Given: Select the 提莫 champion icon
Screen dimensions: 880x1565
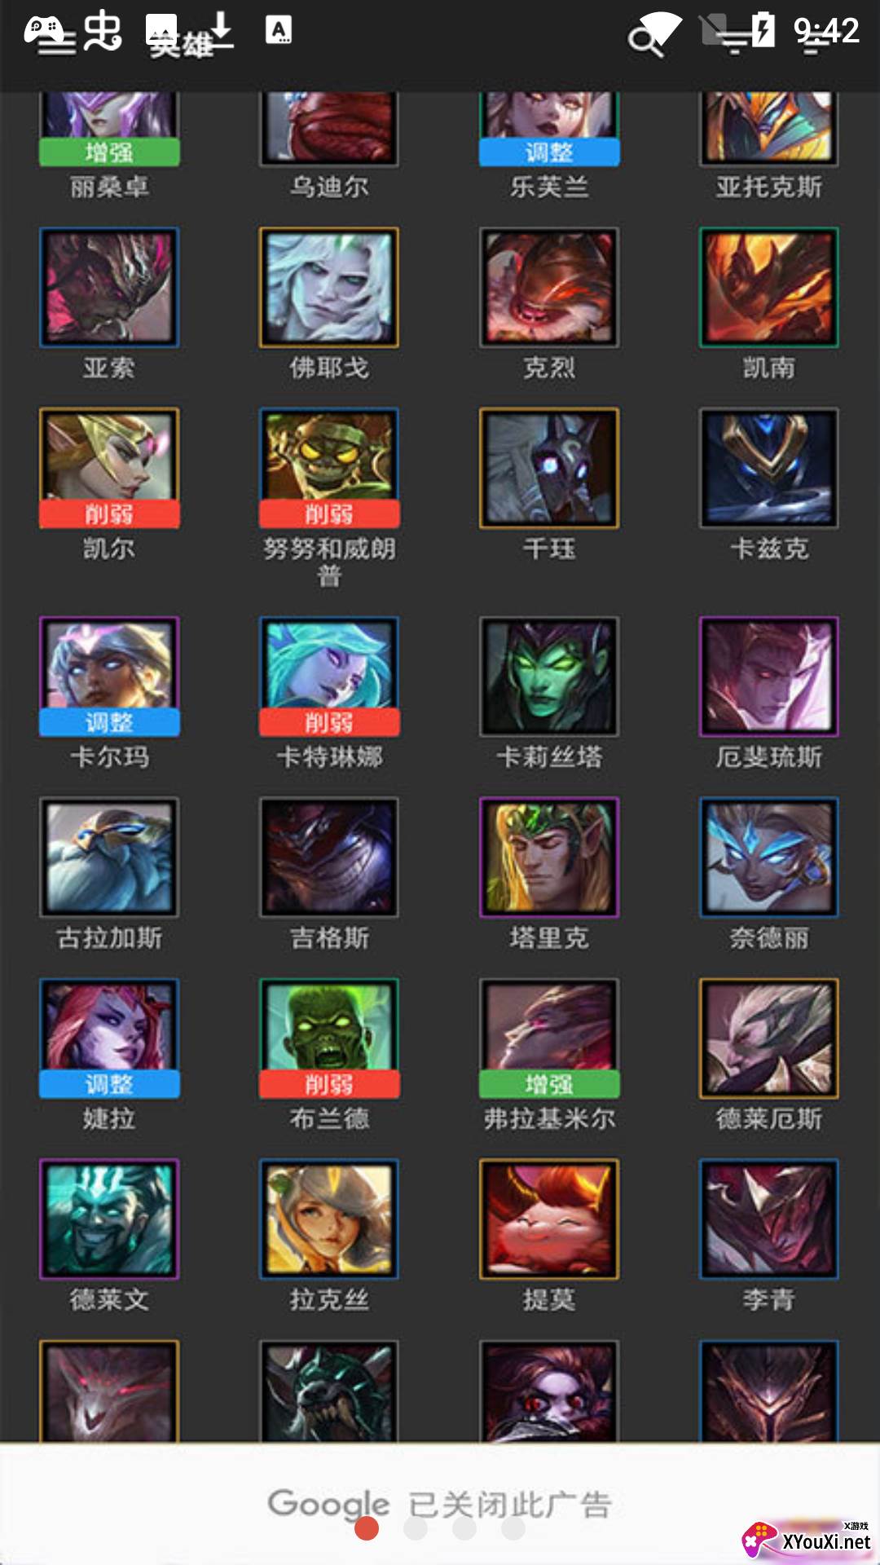Looking at the screenshot, I should pyautogui.click(x=549, y=1219).
